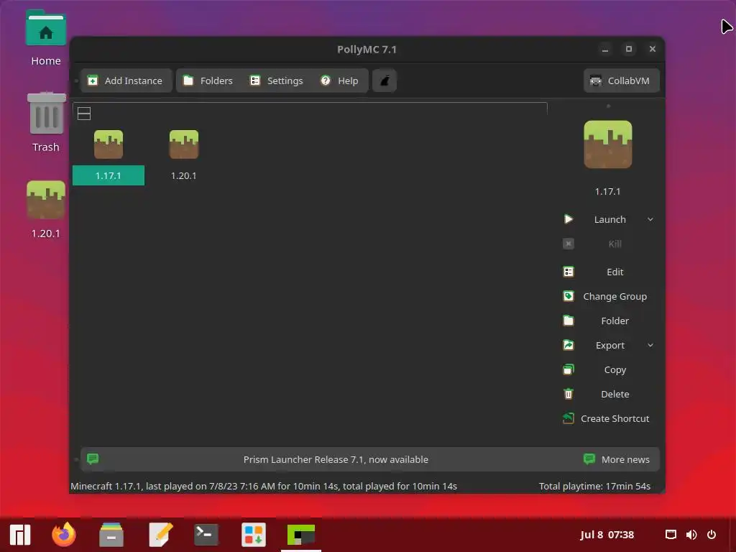The height and width of the screenshot is (552, 736).
Task: Expand the Launch dropdown arrow
Action: coord(650,220)
